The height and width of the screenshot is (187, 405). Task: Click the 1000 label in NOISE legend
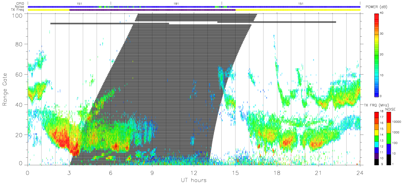395,132
